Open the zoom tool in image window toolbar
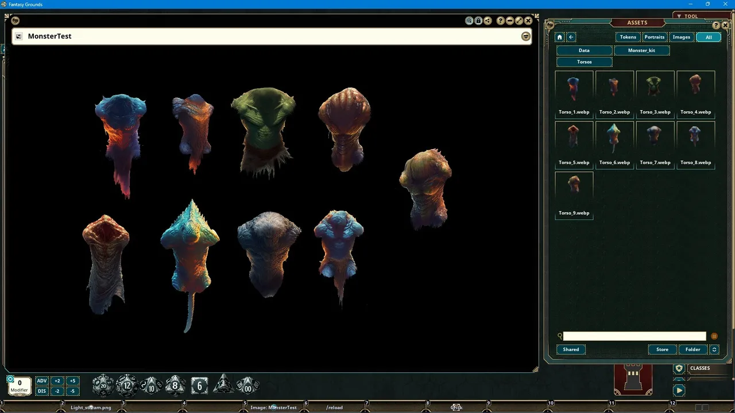735x413 pixels. tap(469, 21)
